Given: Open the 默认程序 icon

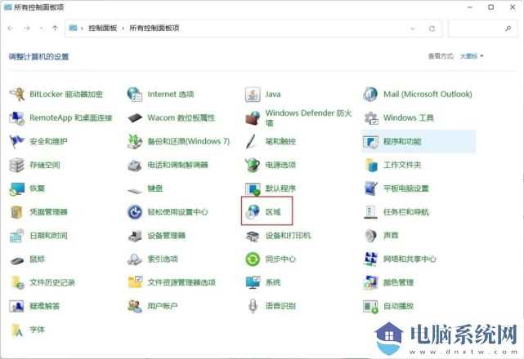Looking at the screenshot, I should [253, 188].
